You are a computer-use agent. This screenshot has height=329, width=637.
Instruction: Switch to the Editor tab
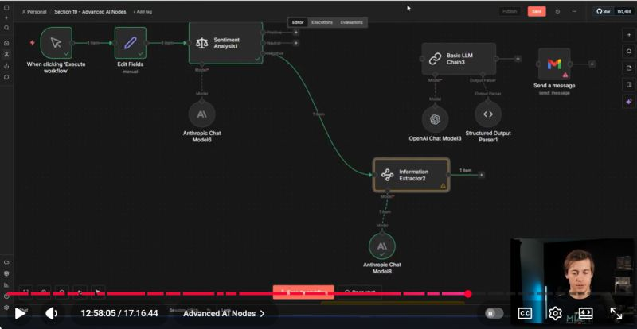[298, 22]
